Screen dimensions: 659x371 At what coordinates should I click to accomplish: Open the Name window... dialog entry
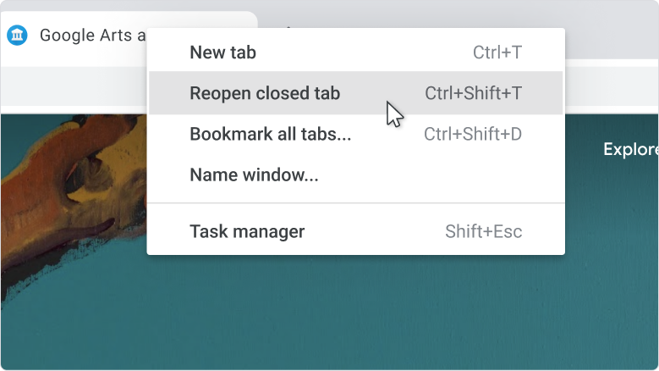[x=355, y=174]
